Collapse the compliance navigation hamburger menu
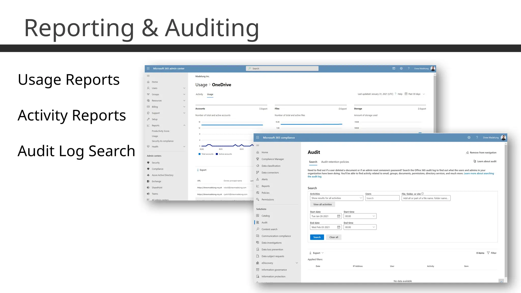The image size is (521, 293). point(257,145)
